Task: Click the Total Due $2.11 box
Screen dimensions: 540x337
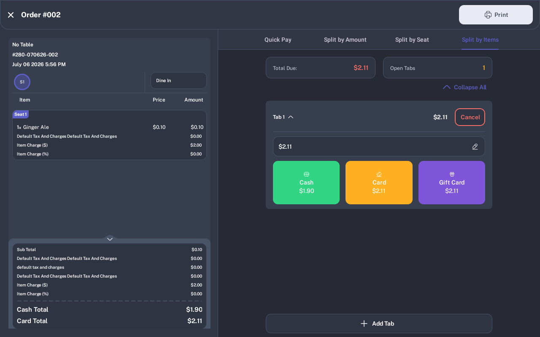Action: [x=321, y=68]
